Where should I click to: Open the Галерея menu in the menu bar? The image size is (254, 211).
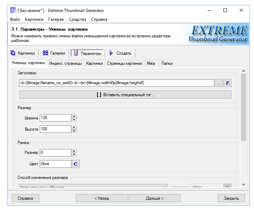(x=56, y=19)
